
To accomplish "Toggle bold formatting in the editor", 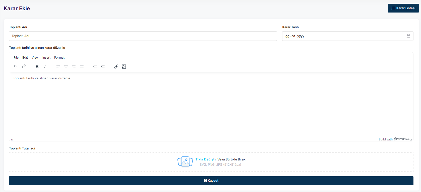I will point(37,67).
